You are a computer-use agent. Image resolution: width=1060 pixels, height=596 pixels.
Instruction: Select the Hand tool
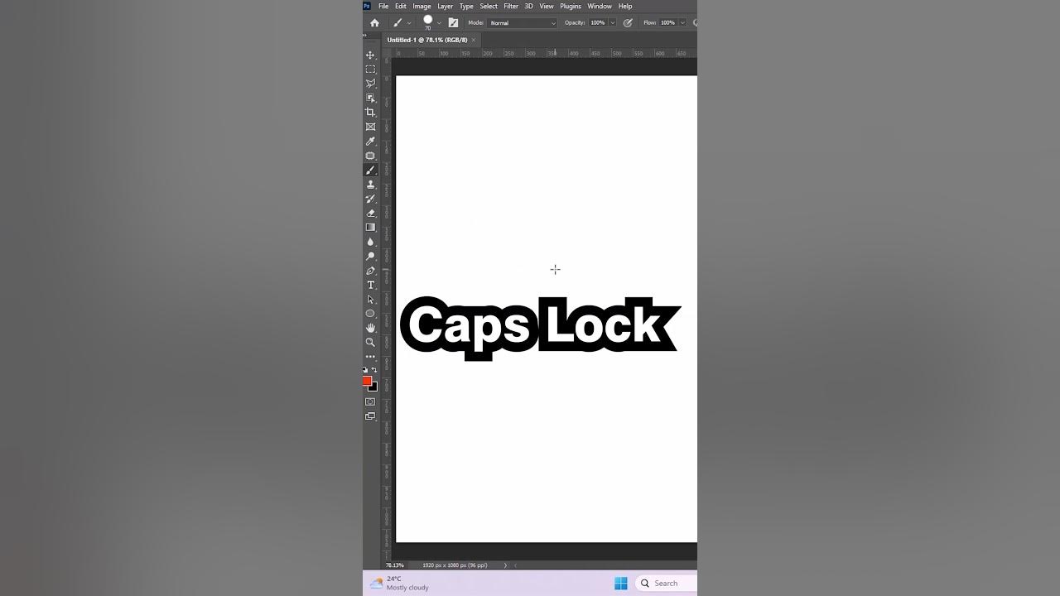(370, 328)
